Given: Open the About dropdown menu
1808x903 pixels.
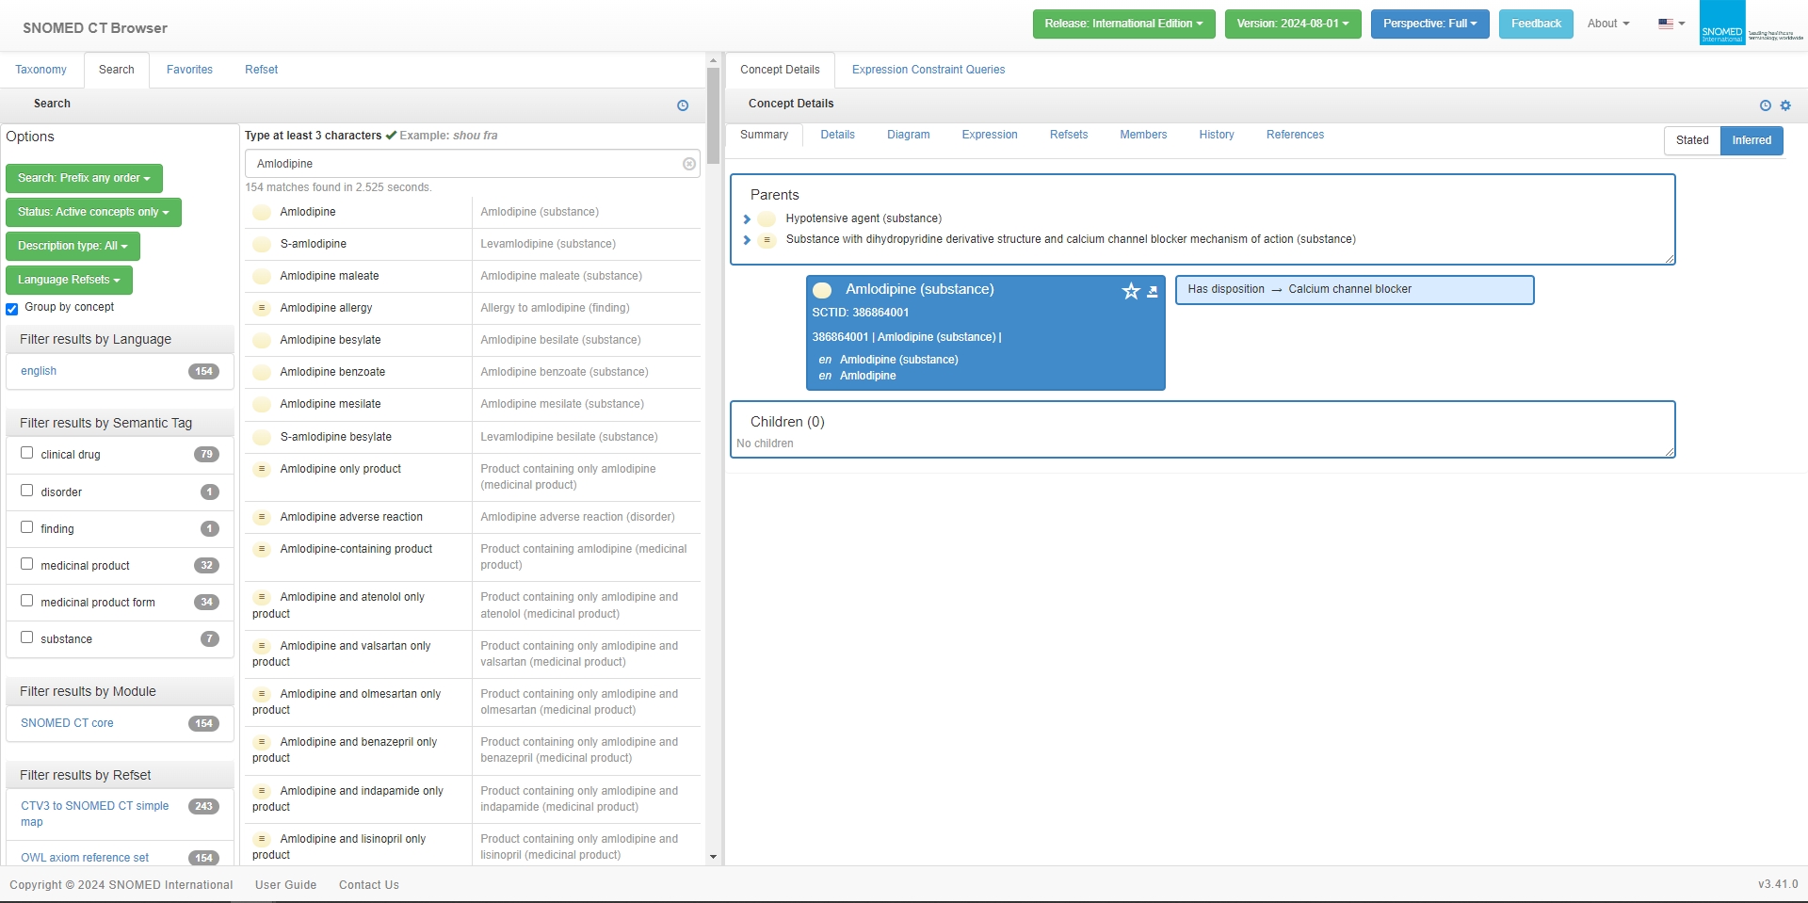Looking at the screenshot, I should pyautogui.click(x=1608, y=24).
